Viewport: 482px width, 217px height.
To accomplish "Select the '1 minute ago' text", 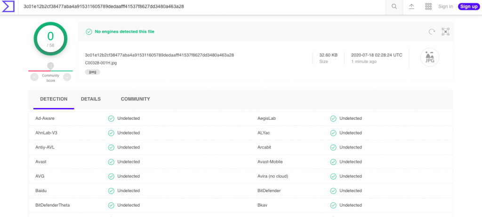I will [x=364, y=62].
